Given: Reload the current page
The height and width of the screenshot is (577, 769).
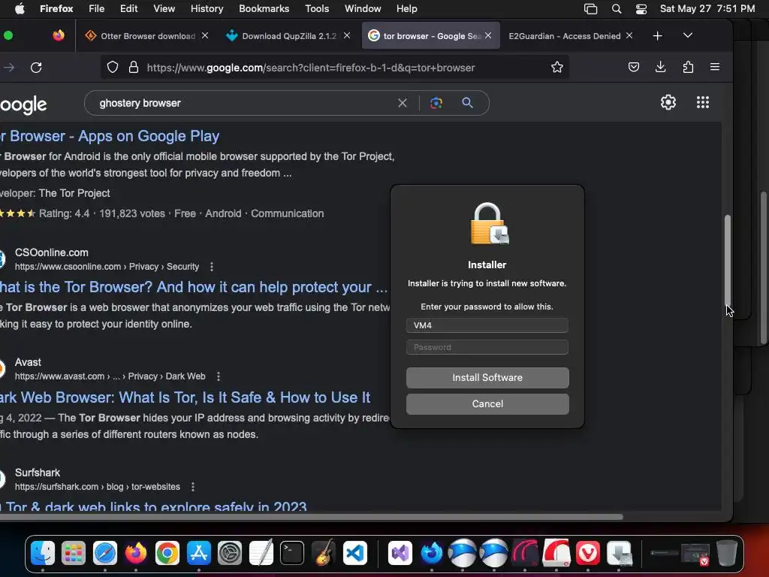Looking at the screenshot, I should coord(36,67).
